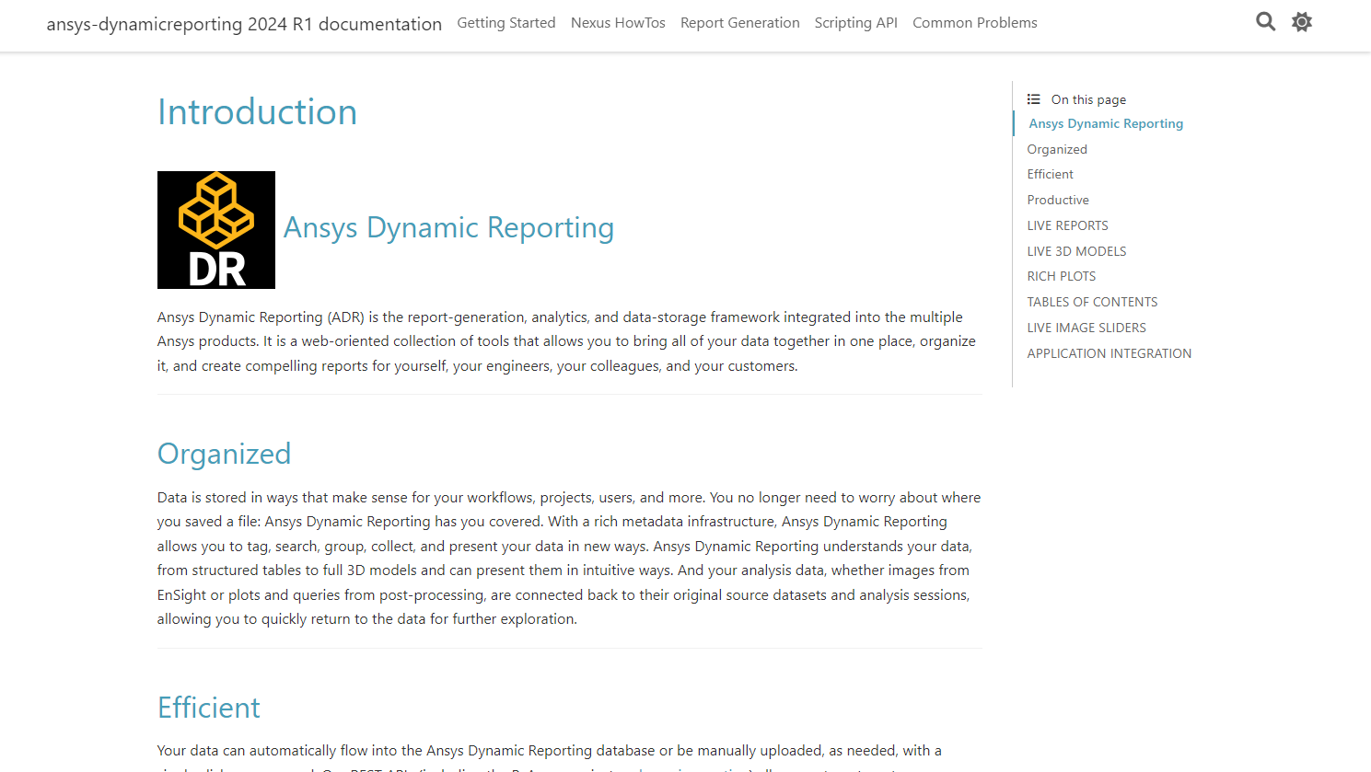Open the search magnifier icon

coord(1266,22)
